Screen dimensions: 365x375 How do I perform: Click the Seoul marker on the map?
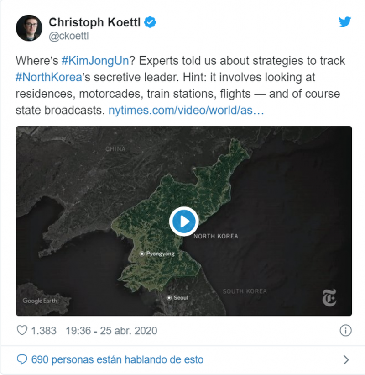tap(169, 298)
